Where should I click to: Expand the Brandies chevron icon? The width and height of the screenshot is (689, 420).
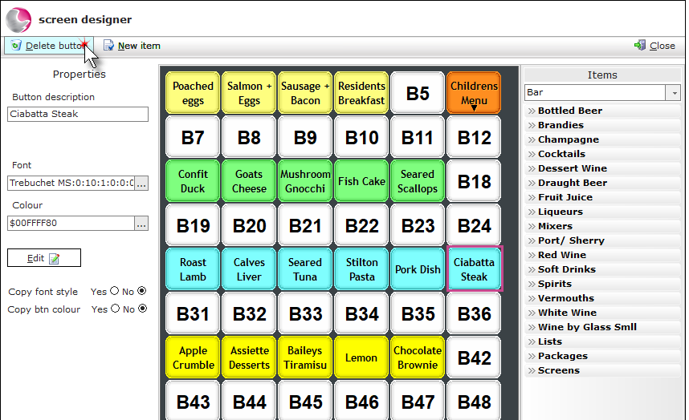[532, 125]
